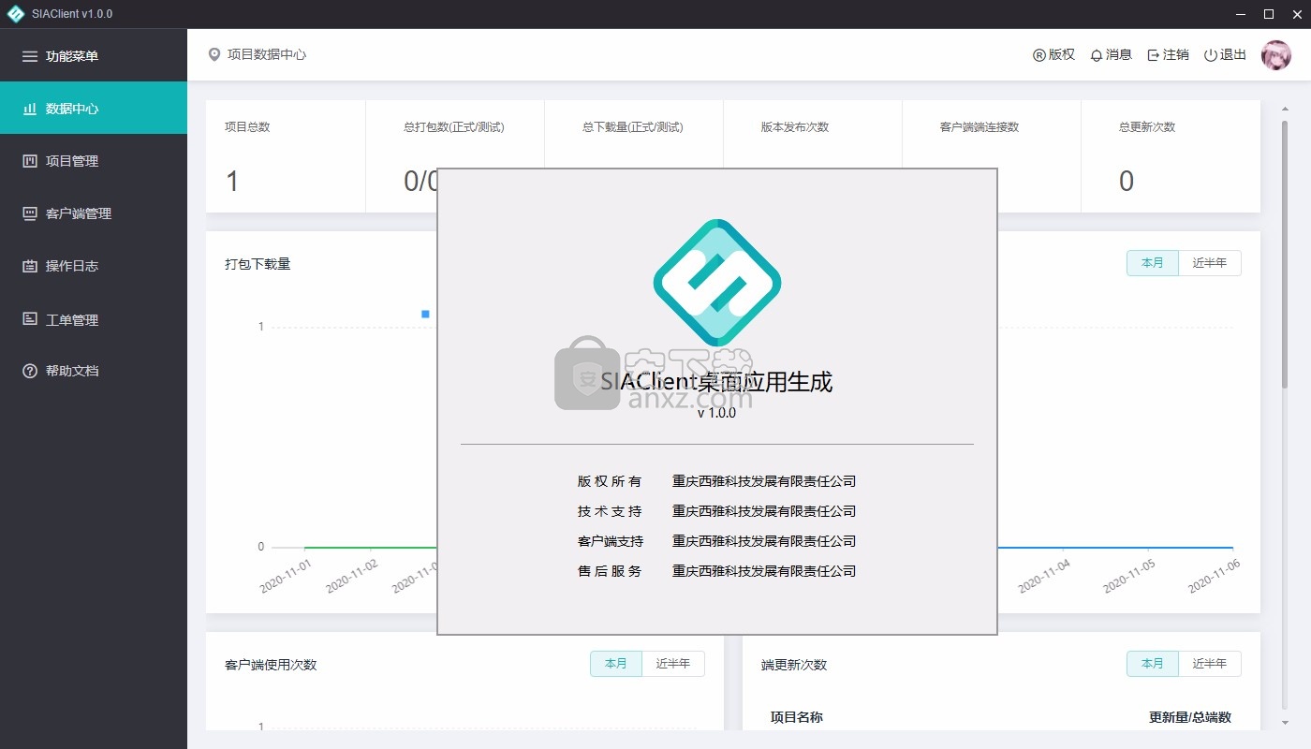This screenshot has height=749, width=1311.
Task: Open 数据中心 in the sidebar
Action: 94,108
